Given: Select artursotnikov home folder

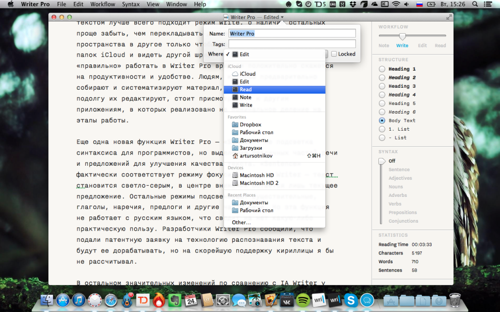Looking at the screenshot, I should (x=257, y=156).
